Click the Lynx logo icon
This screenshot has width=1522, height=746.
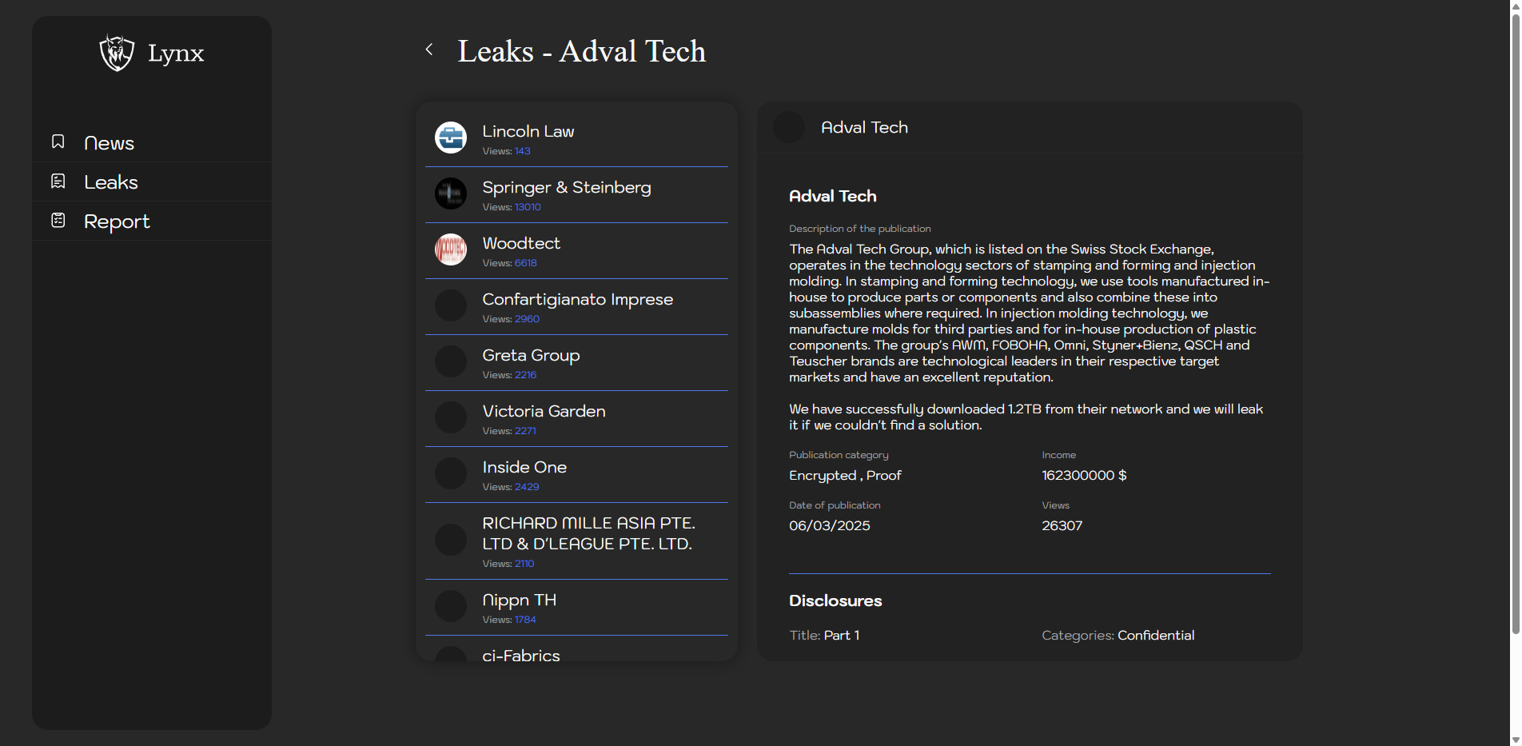click(117, 53)
